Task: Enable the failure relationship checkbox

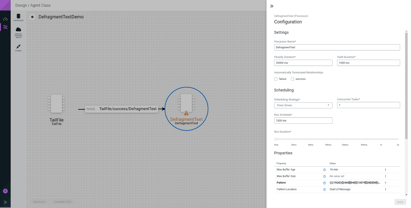Action: (x=276, y=79)
